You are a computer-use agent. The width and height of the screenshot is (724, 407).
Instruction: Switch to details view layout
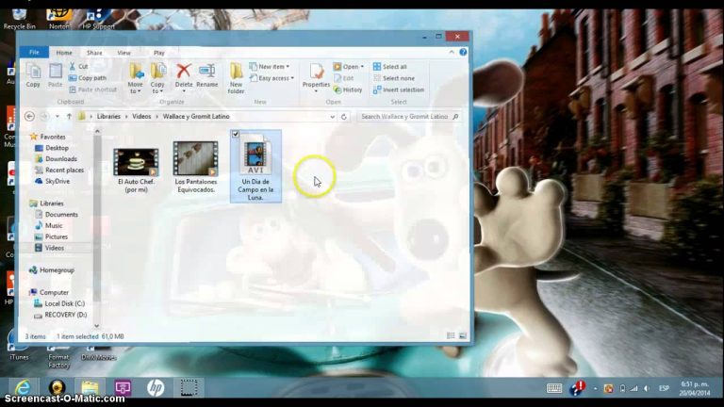451,336
